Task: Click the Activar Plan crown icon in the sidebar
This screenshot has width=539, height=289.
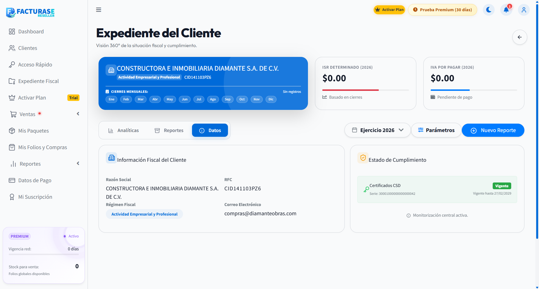Action: click(12, 98)
